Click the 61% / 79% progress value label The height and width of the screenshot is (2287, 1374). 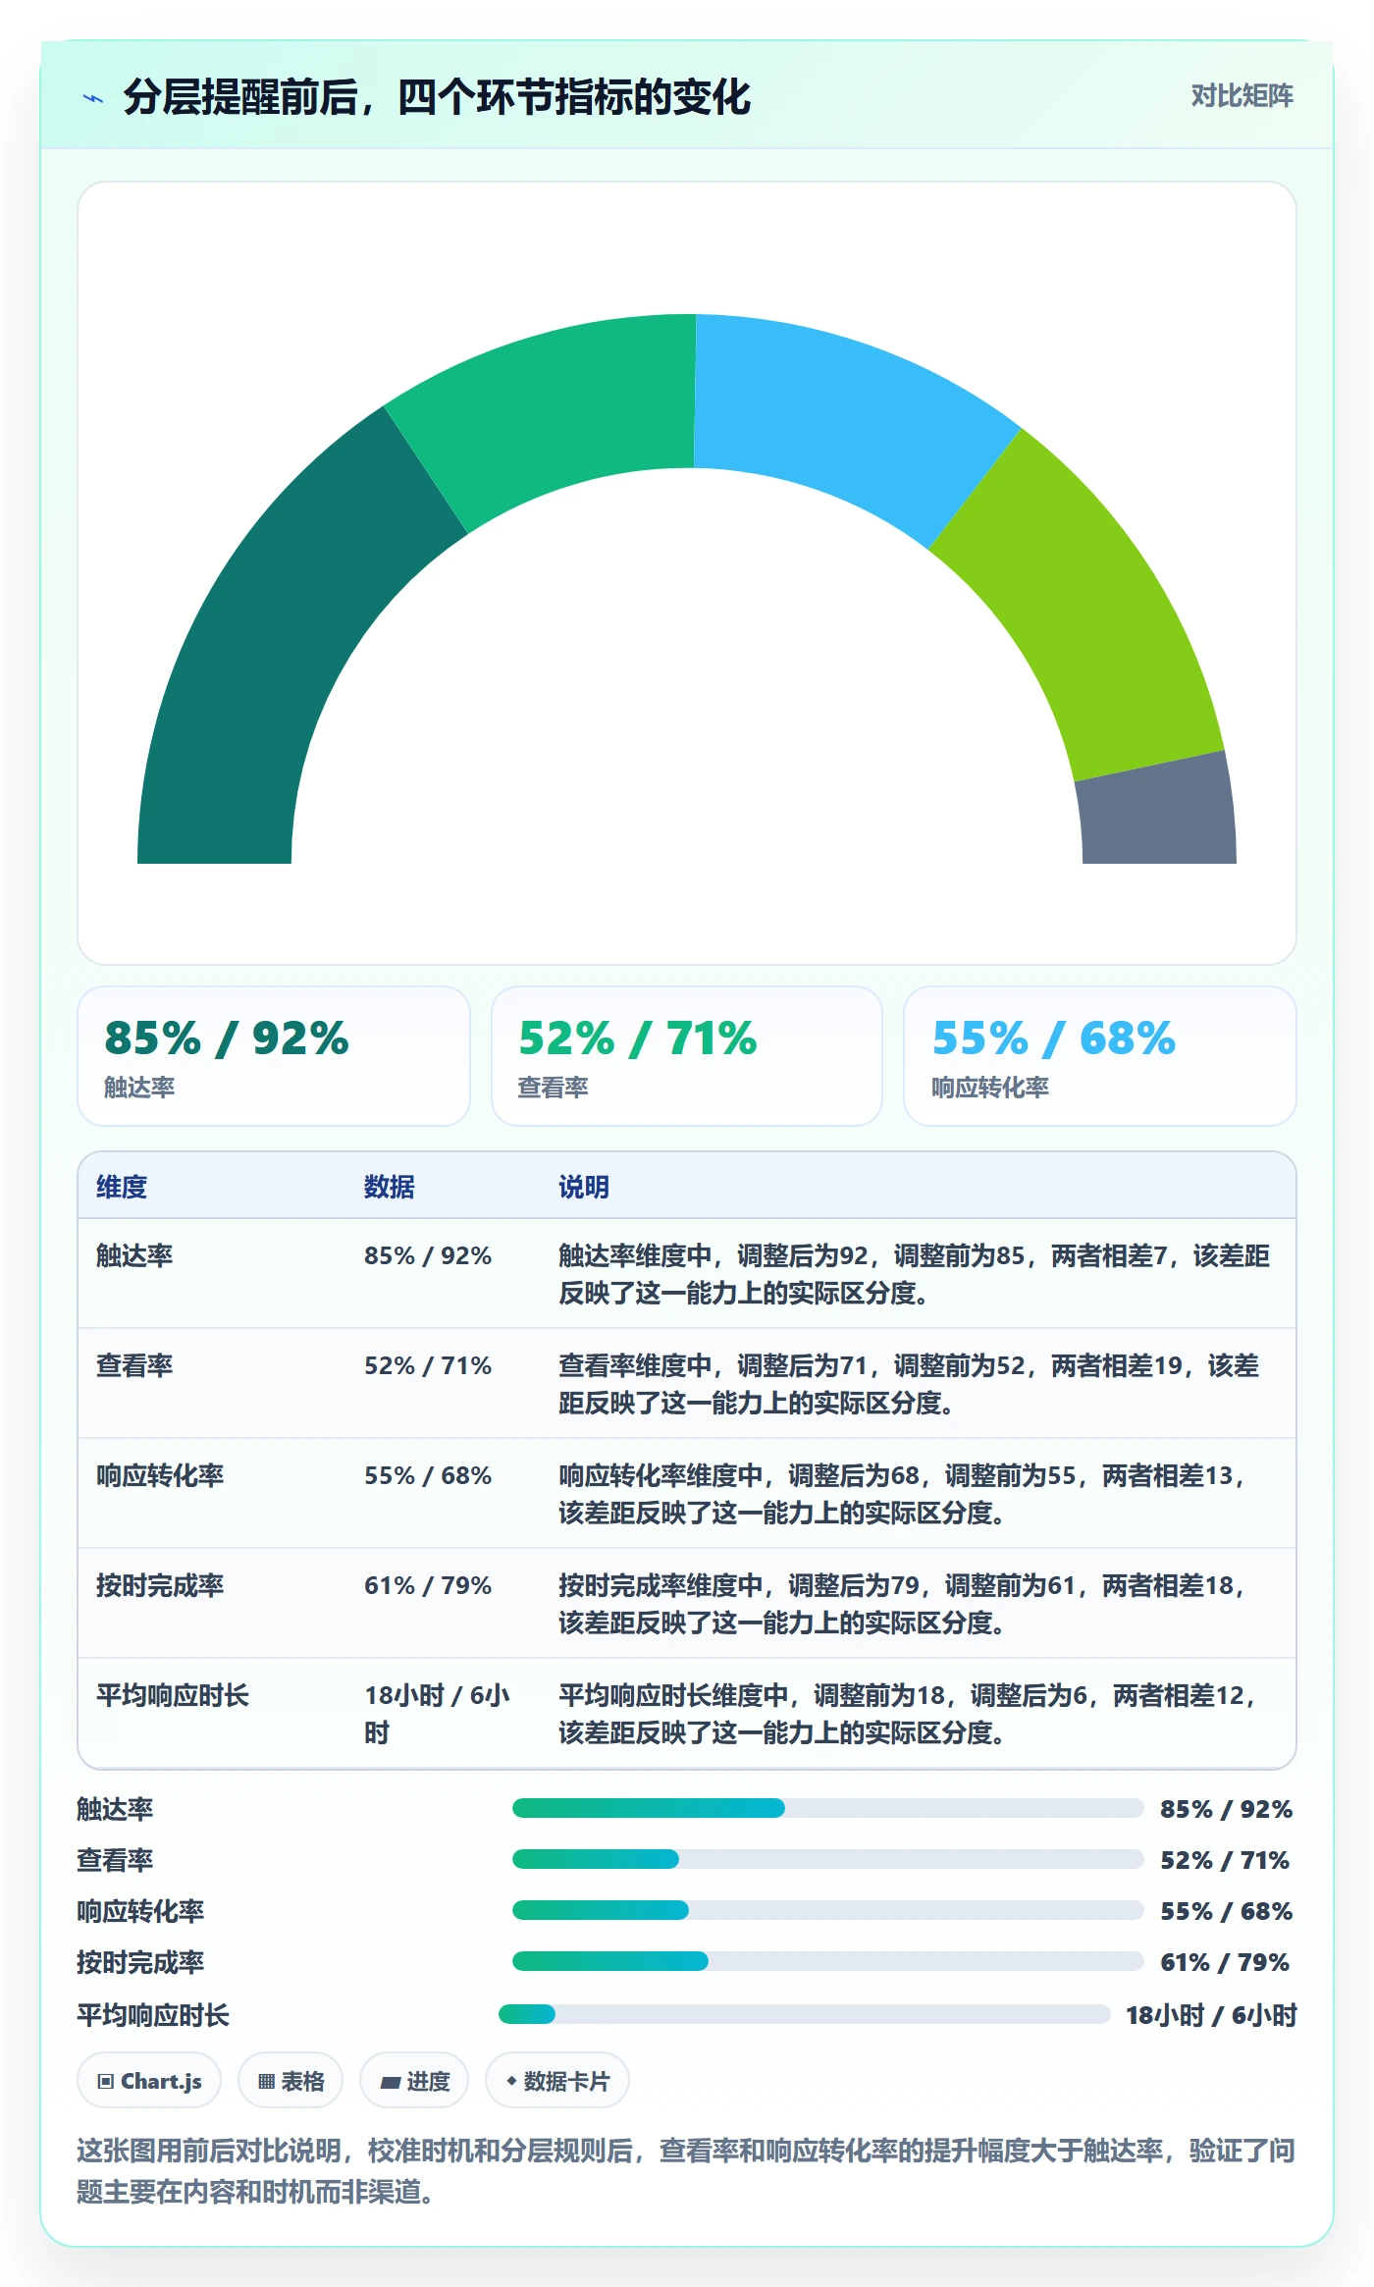tap(1225, 1962)
